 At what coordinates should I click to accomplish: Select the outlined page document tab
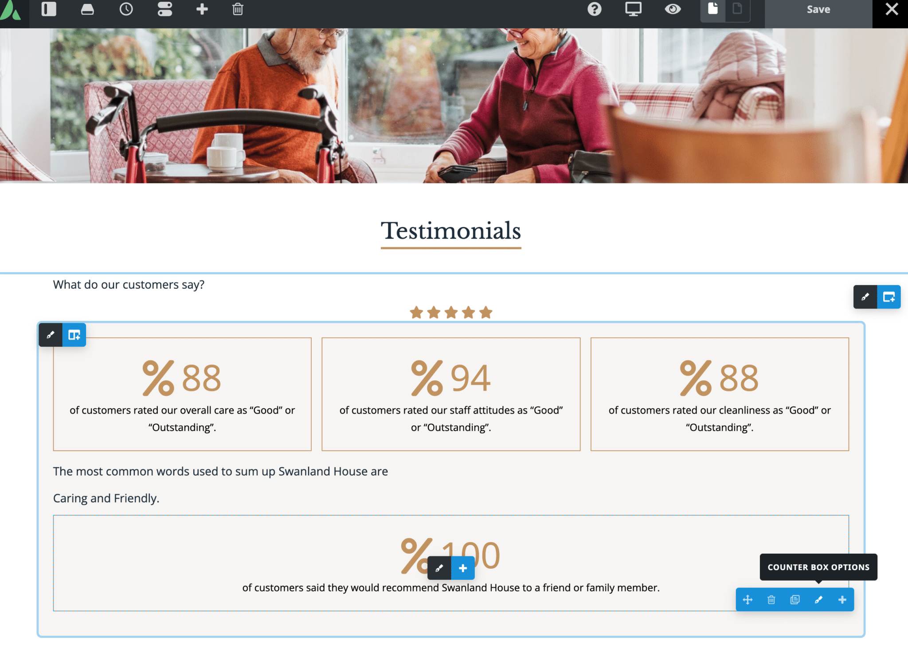tap(737, 9)
